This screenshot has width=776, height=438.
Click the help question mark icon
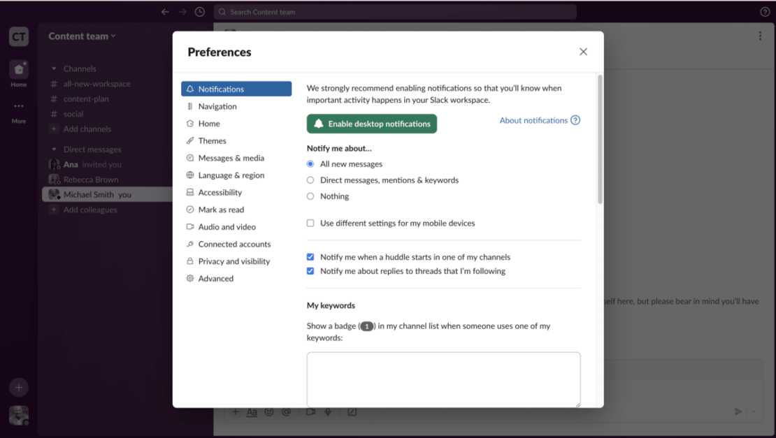pos(765,12)
